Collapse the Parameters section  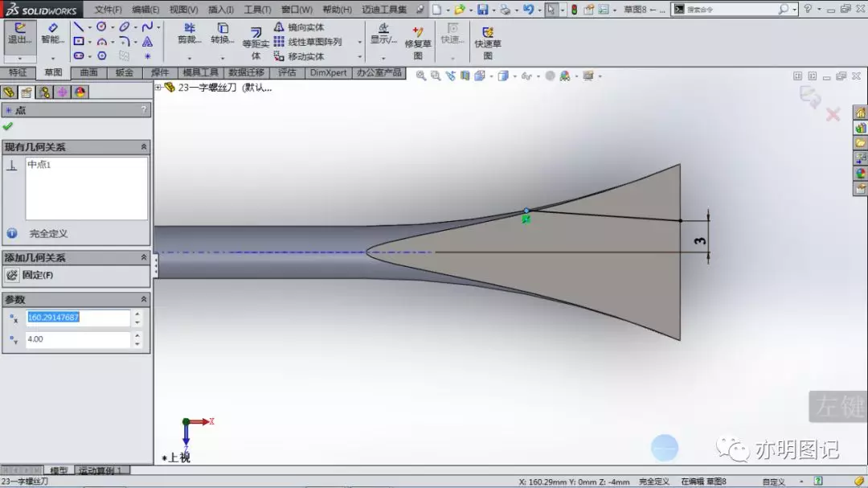(x=143, y=299)
